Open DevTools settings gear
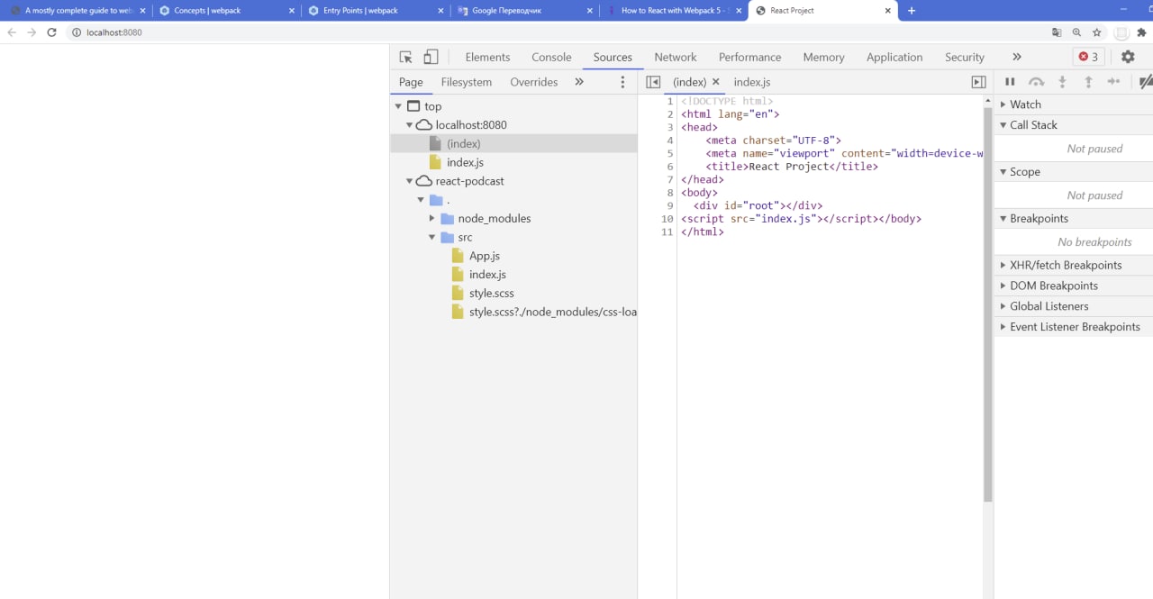This screenshot has width=1153, height=599. (x=1128, y=57)
